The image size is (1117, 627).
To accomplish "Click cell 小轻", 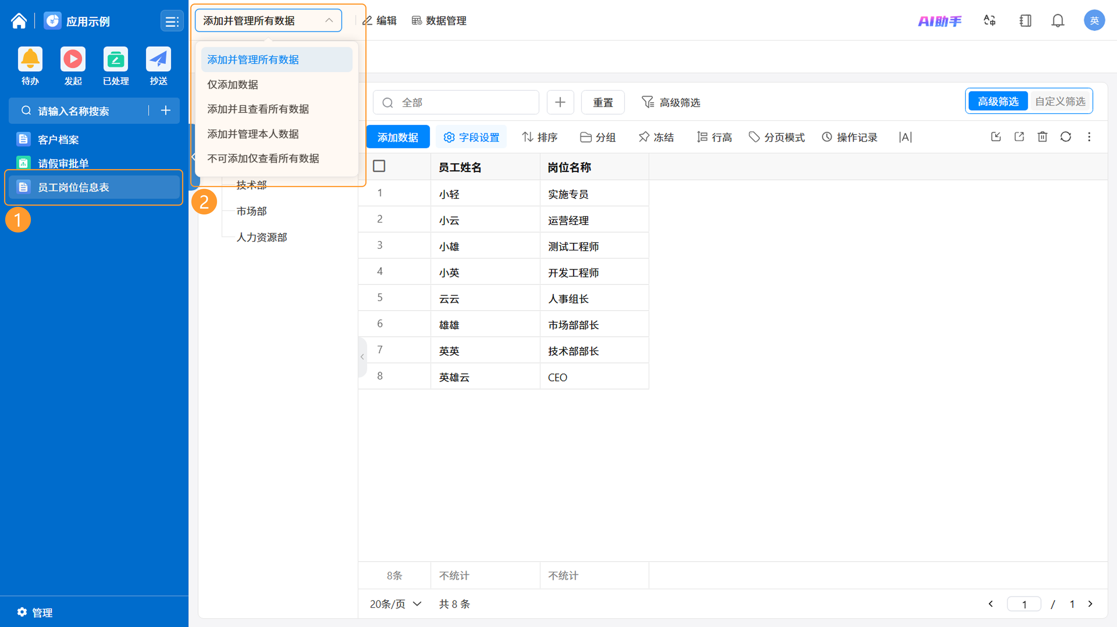I will [x=485, y=194].
